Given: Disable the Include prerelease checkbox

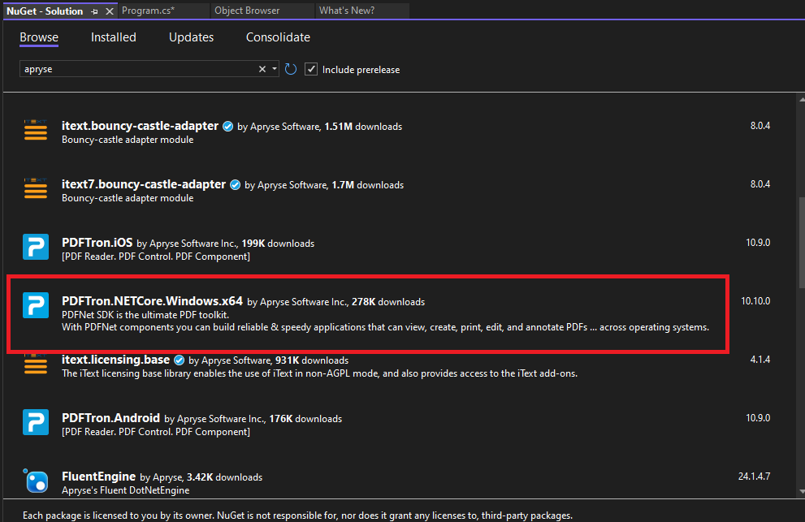Looking at the screenshot, I should point(311,69).
